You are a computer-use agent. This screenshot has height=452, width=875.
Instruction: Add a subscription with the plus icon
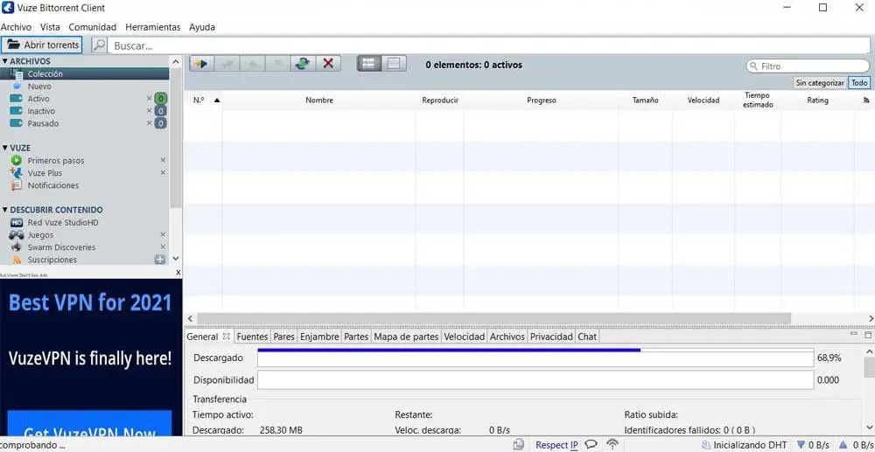[159, 259]
